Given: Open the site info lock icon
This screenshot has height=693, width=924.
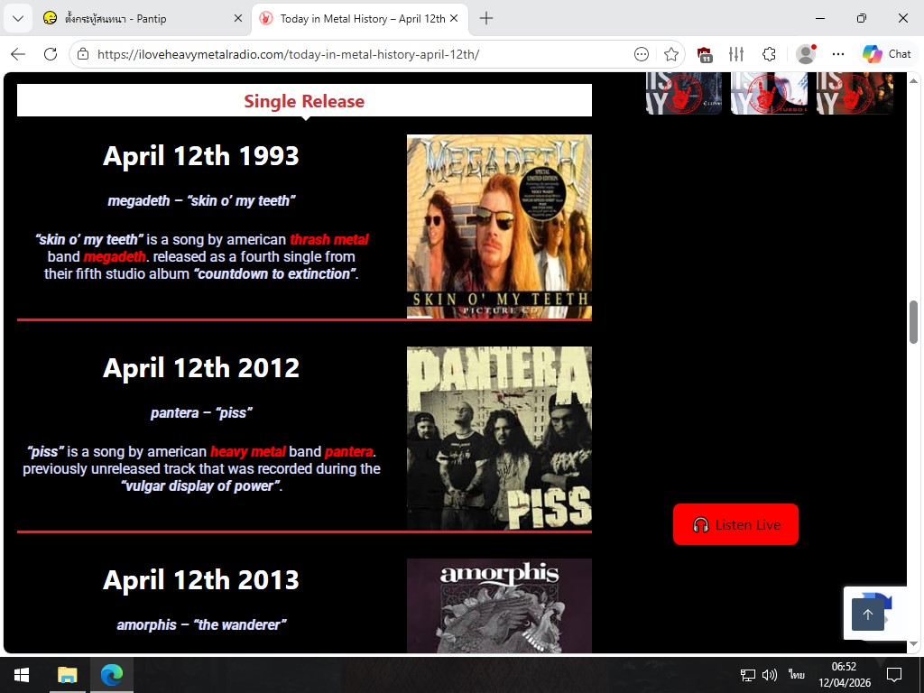Looking at the screenshot, I should tap(84, 54).
